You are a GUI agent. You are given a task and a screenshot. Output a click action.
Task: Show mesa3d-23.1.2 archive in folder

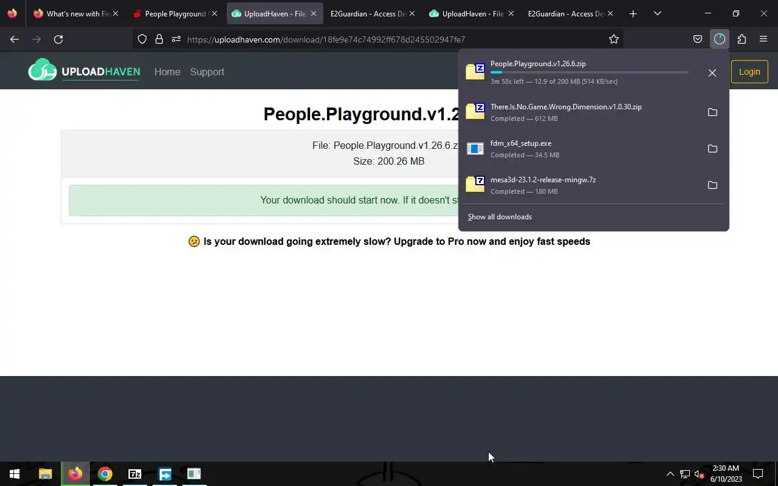click(x=712, y=185)
